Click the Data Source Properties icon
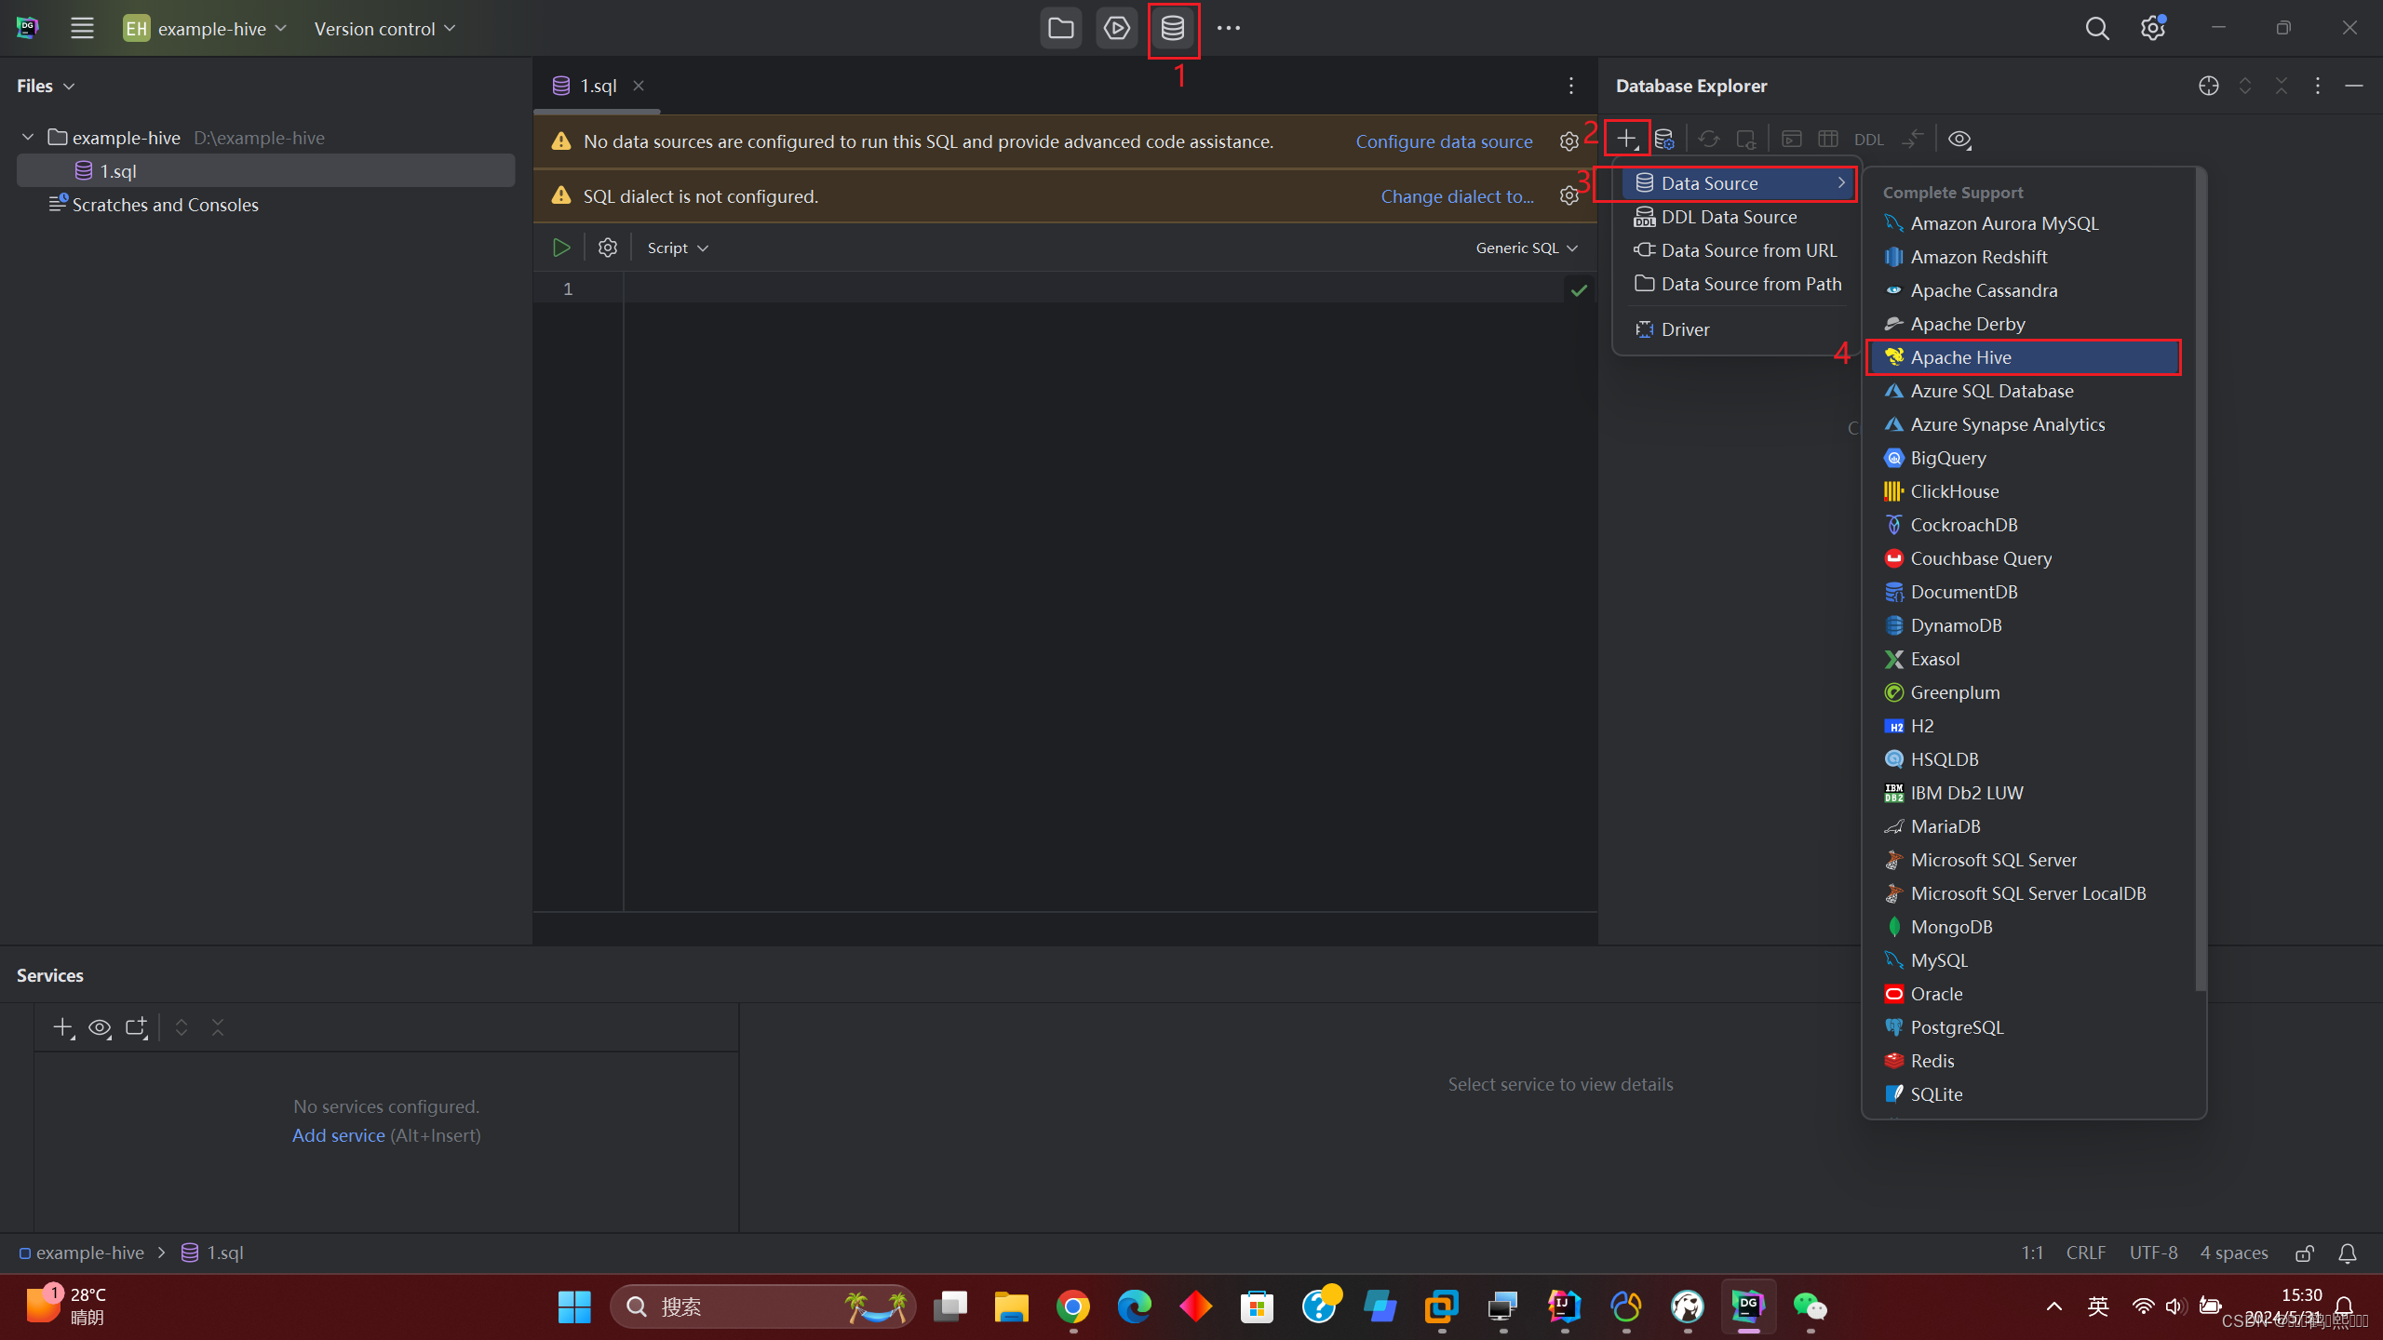2383x1340 pixels. coord(1664,140)
